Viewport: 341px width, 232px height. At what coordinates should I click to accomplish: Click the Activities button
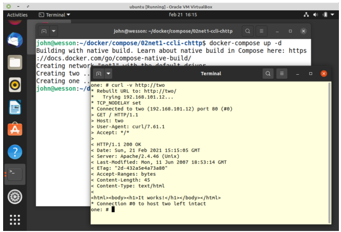pos(17,15)
